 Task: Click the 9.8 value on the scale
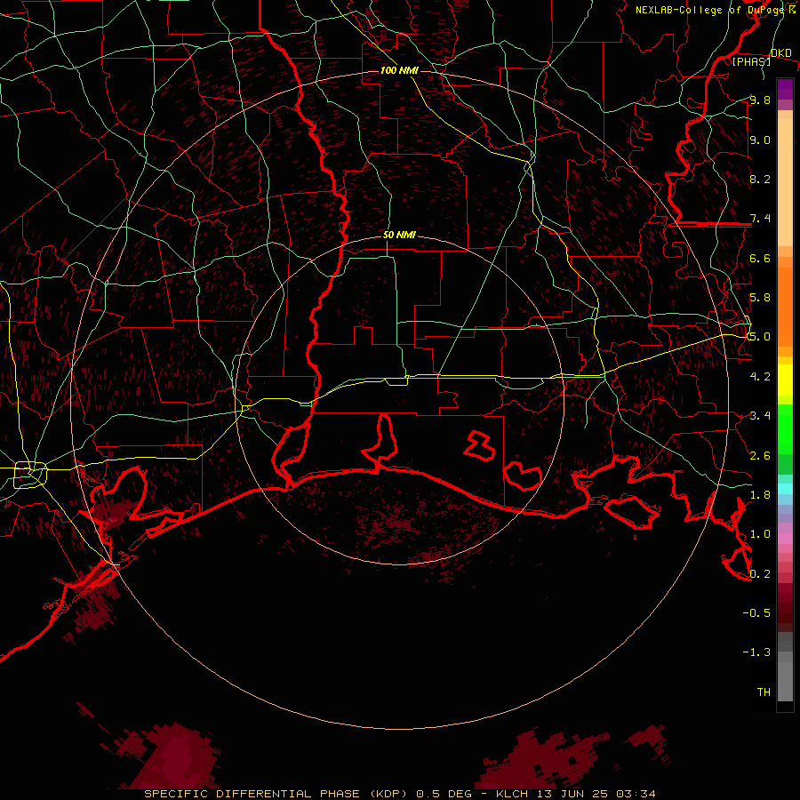[x=760, y=100]
